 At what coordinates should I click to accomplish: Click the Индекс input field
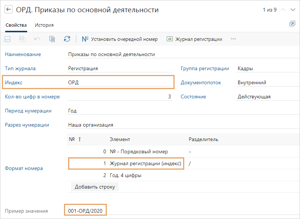pyautogui.click(x=120, y=82)
